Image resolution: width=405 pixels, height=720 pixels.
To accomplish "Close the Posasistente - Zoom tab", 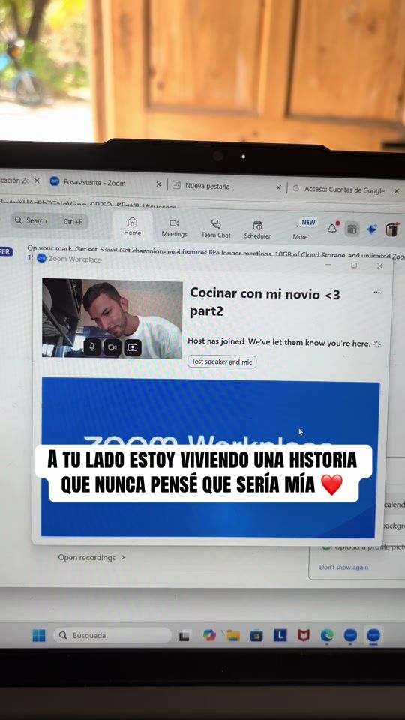I will 158,184.
